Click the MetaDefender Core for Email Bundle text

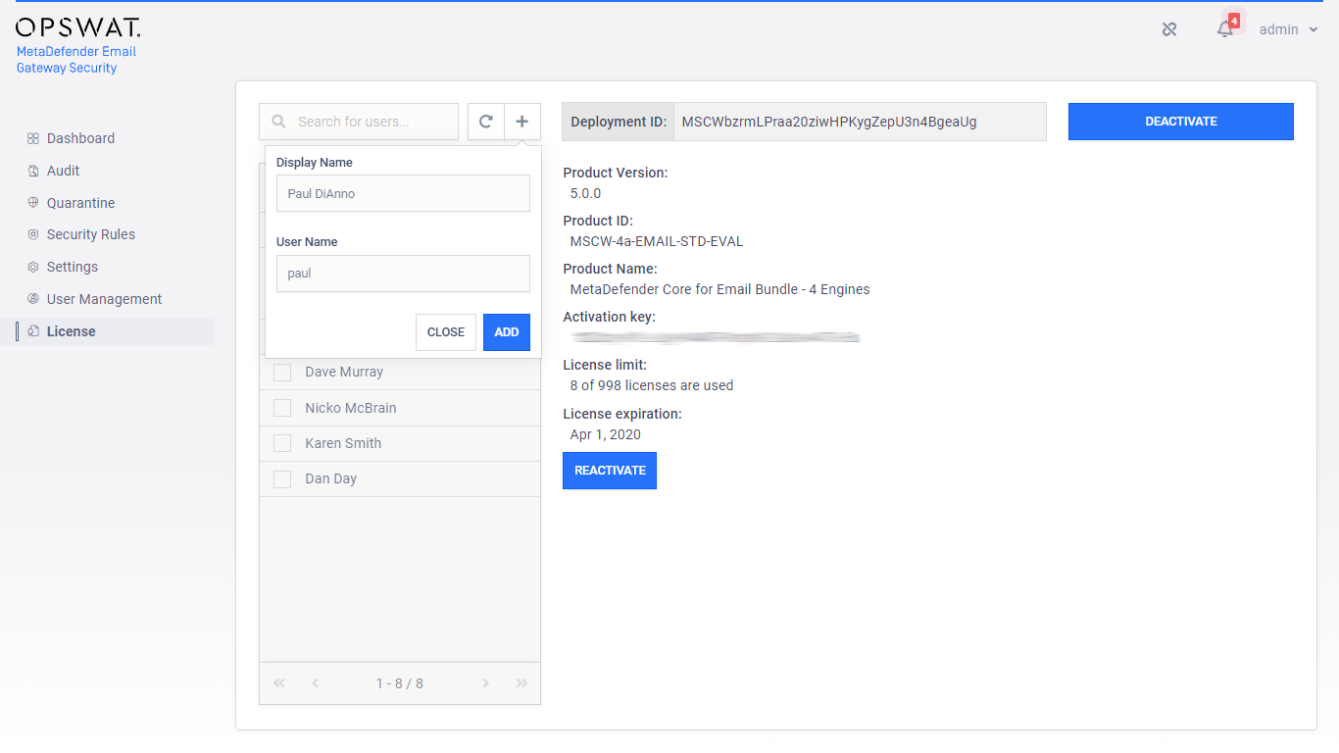pyautogui.click(x=720, y=289)
